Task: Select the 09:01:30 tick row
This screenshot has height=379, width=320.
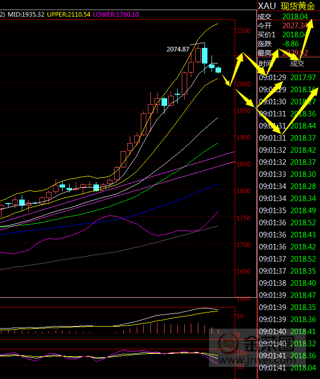Action: coord(288,102)
